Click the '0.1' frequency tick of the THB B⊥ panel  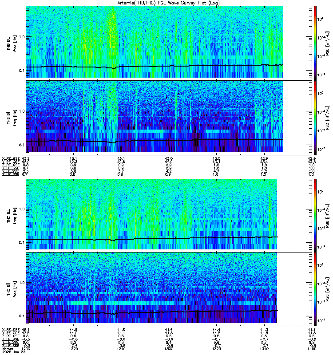click(22, 71)
